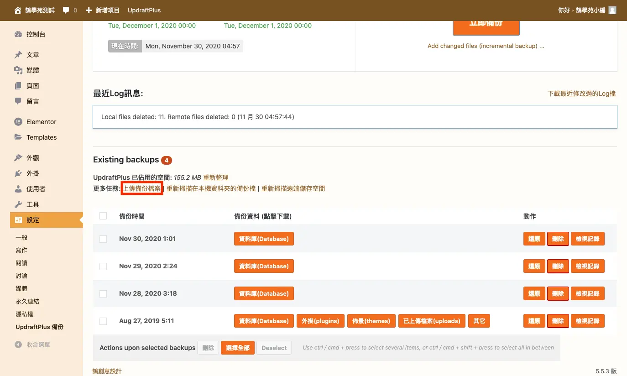This screenshot has width=627, height=376.
Task: Check the Nov 28, 2020 3:18 backup row
Action: point(103,293)
